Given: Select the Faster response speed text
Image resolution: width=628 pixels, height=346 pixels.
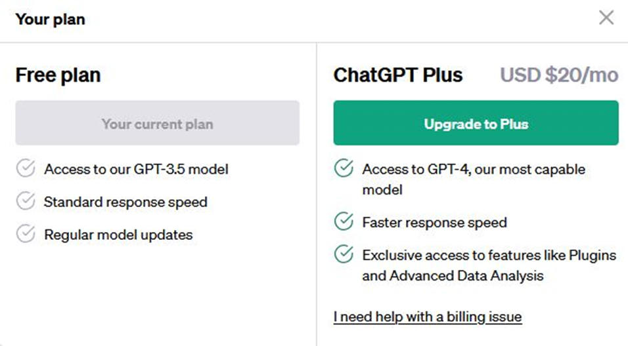Looking at the screenshot, I should (435, 222).
